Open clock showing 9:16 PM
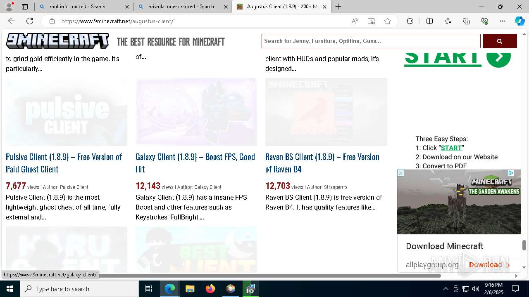 493,289
